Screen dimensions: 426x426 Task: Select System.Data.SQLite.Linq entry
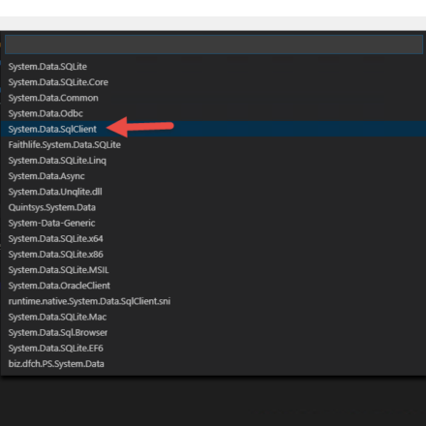coord(213,161)
